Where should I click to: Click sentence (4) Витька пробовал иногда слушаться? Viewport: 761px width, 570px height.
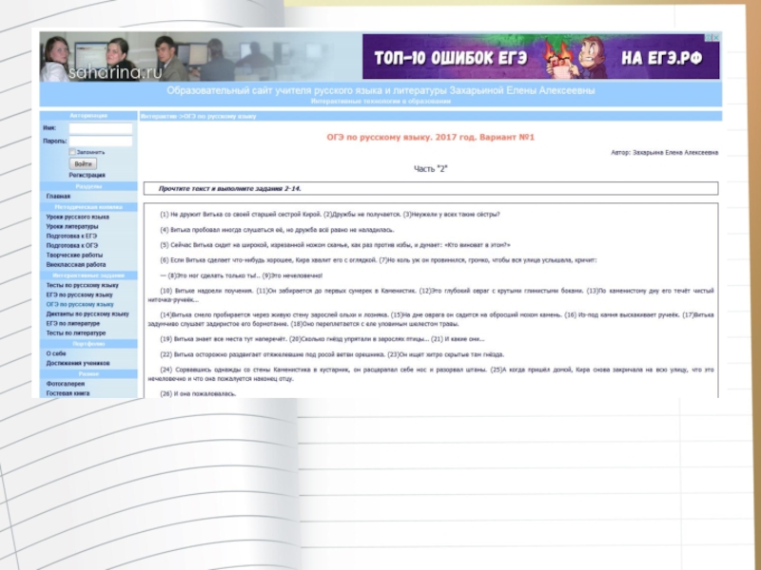pyautogui.click(x=277, y=230)
